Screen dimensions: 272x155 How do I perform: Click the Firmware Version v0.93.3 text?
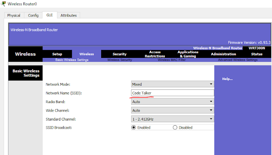[x=249, y=43]
